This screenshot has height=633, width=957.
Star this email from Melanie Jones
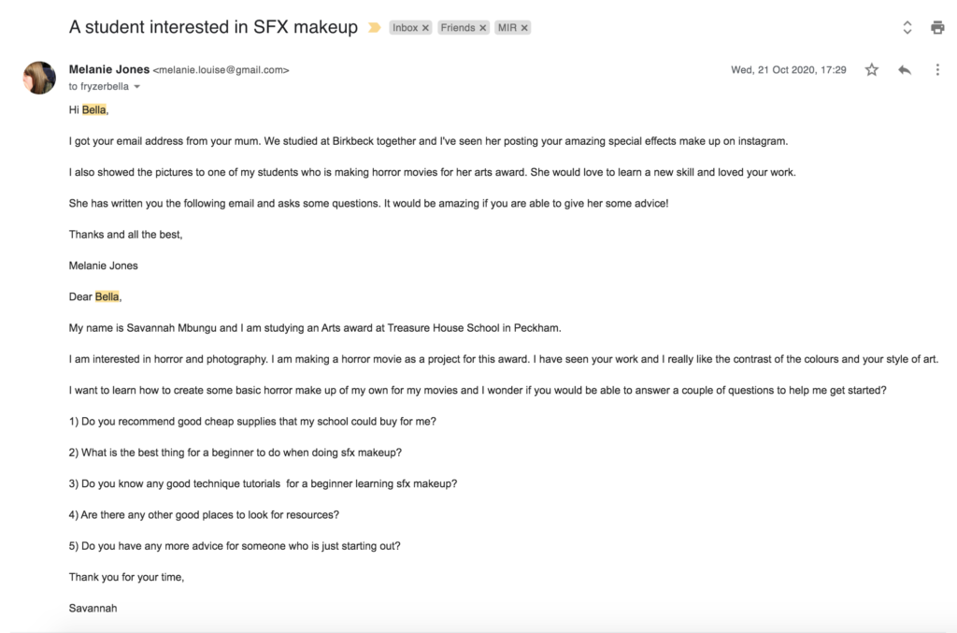click(x=872, y=69)
